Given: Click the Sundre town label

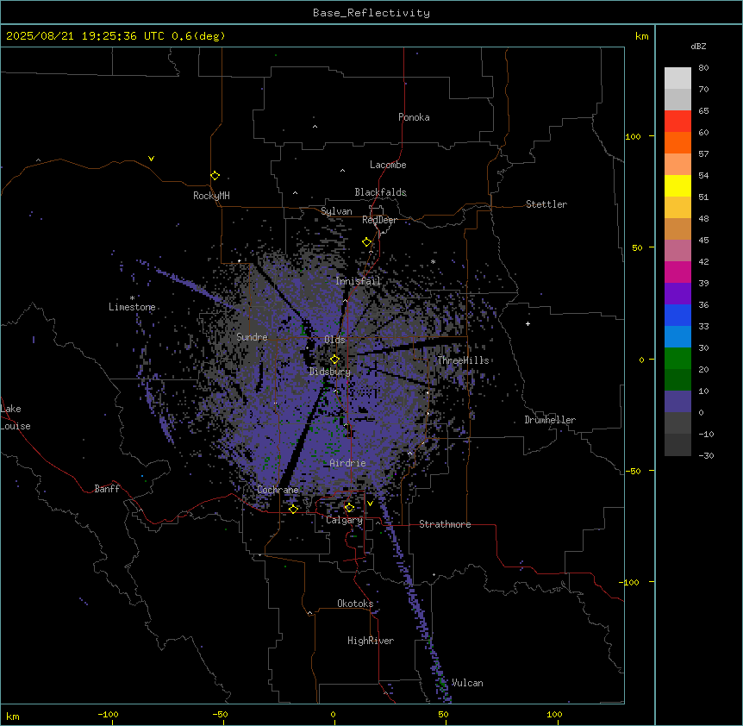Looking at the screenshot, I should 252,337.
